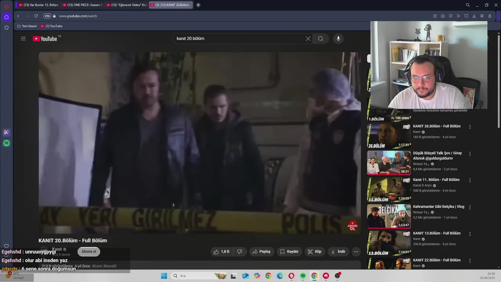Open the YouTube hamburger guide menu
This screenshot has width=501, height=282.
pyautogui.click(x=23, y=38)
